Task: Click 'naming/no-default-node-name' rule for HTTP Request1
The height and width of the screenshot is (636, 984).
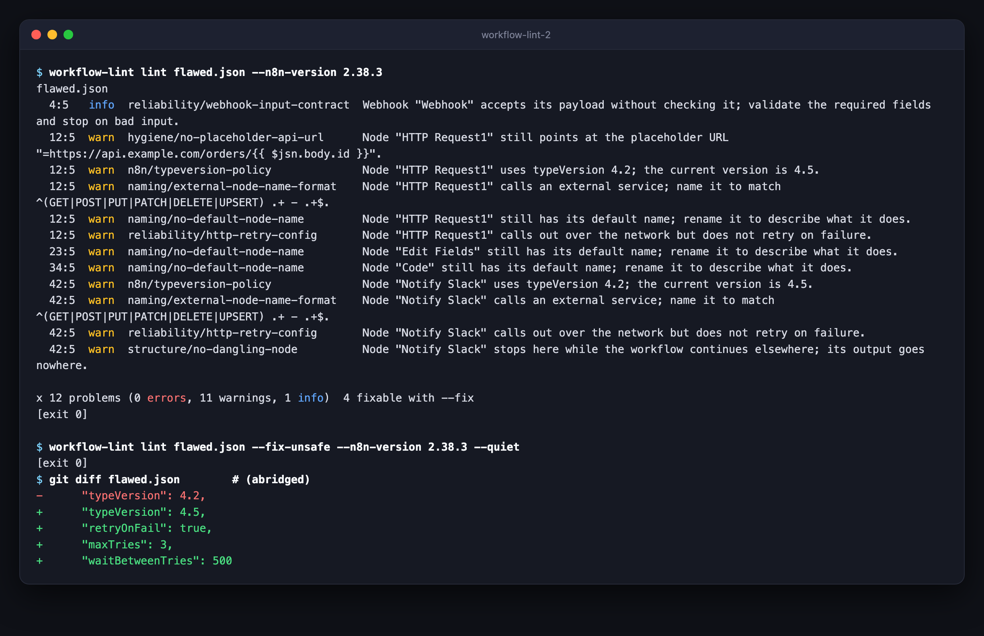Action: tap(215, 219)
